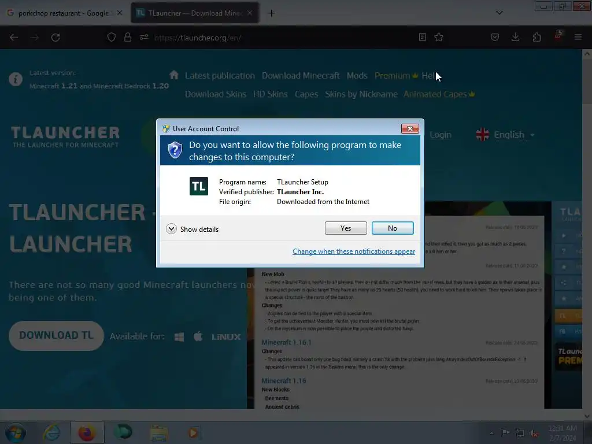
Task: Open the site permissions icon in address bar
Action: click(144, 37)
